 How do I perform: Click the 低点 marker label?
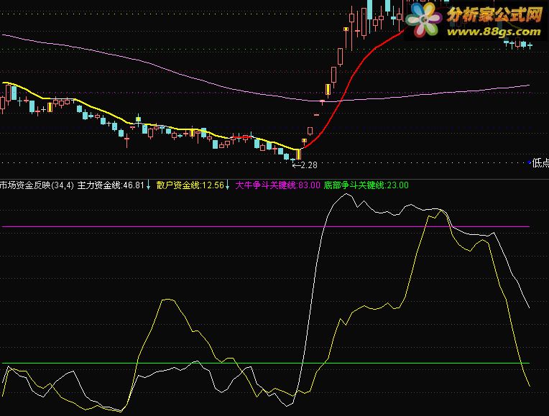click(x=540, y=162)
